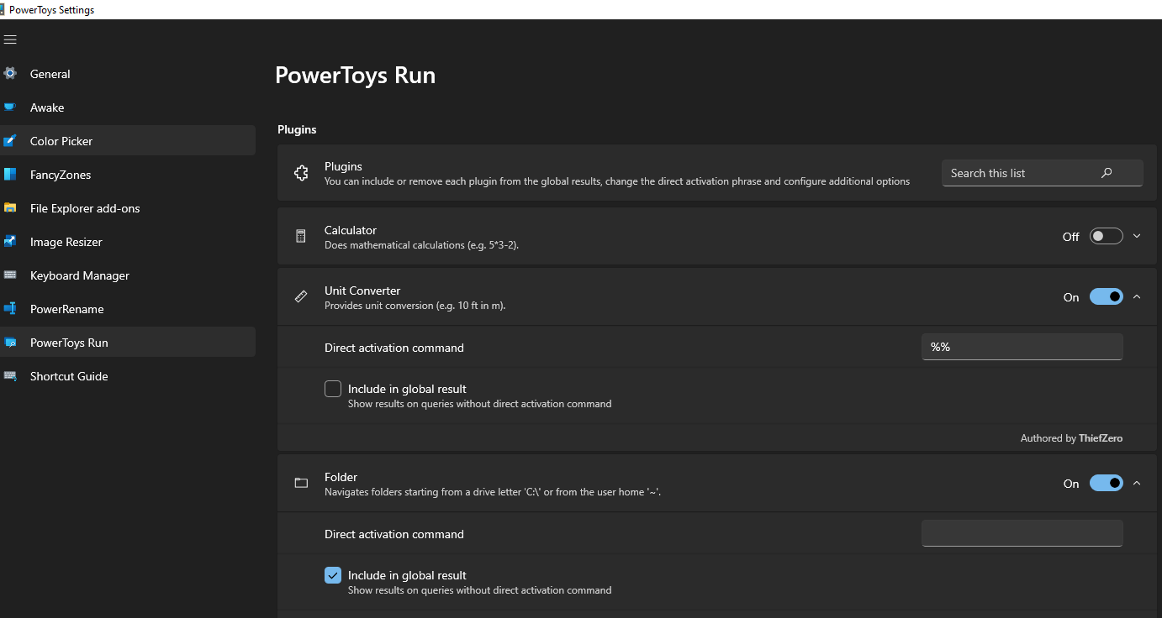The width and height of the screenshot is (1162, 618).
Task: Disable the Unit Converter plugin
Action: [1106, 296]
